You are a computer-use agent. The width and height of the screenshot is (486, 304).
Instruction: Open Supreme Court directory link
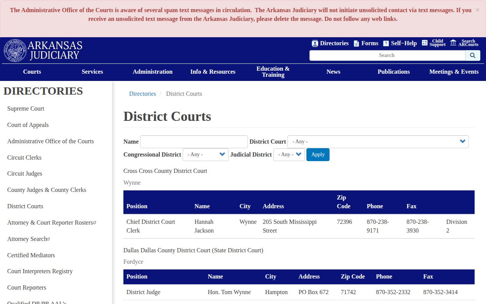point(26,109)
